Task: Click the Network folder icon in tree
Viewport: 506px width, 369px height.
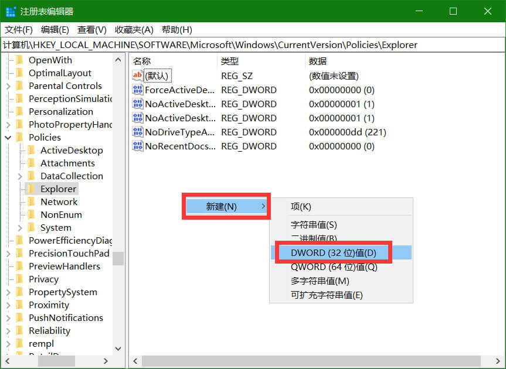Action: (x=32, y=202)
